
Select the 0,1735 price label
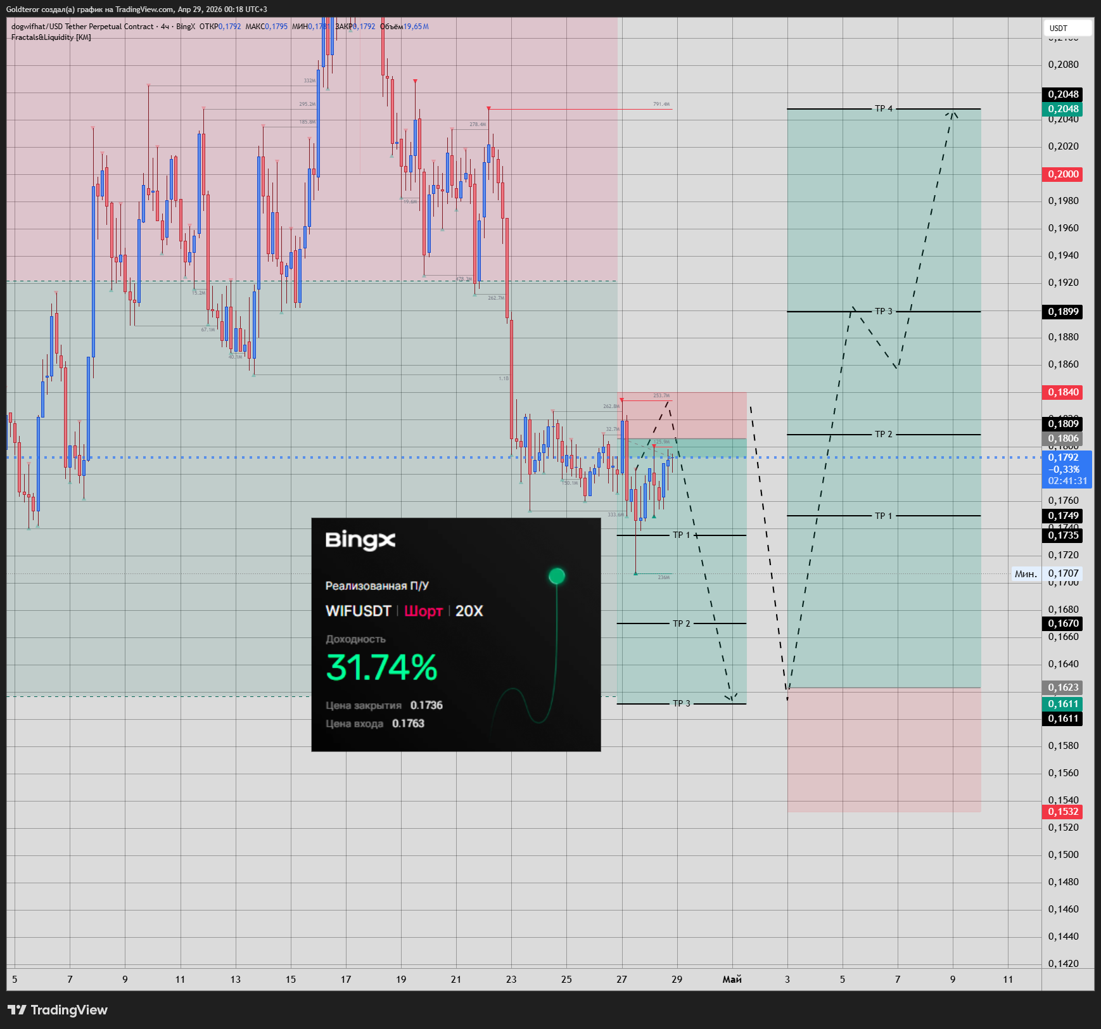[x=1062, y=535]
